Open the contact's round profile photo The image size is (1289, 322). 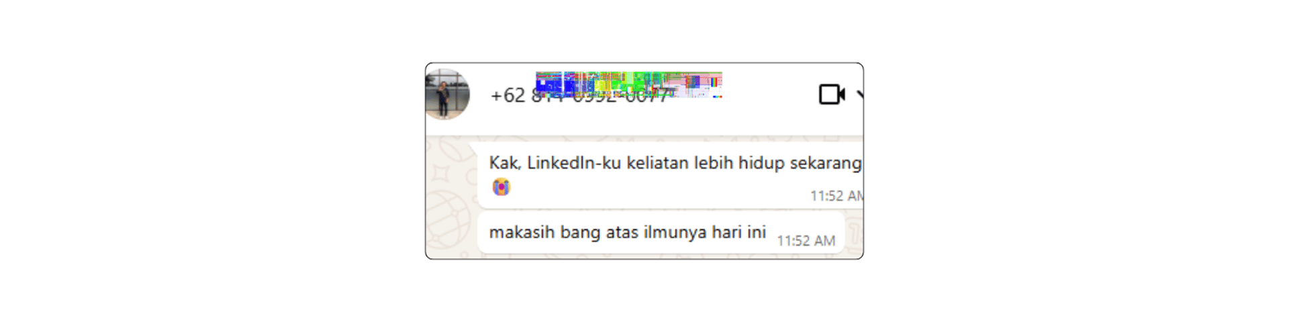point(447,95)
